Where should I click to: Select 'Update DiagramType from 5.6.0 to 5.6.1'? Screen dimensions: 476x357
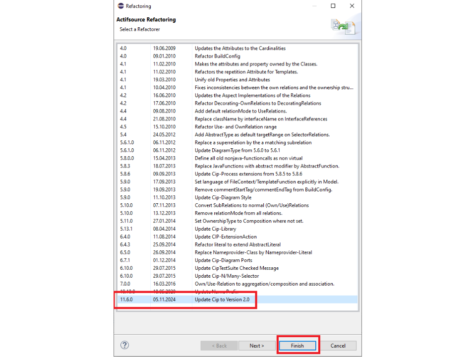coord(237,150)
